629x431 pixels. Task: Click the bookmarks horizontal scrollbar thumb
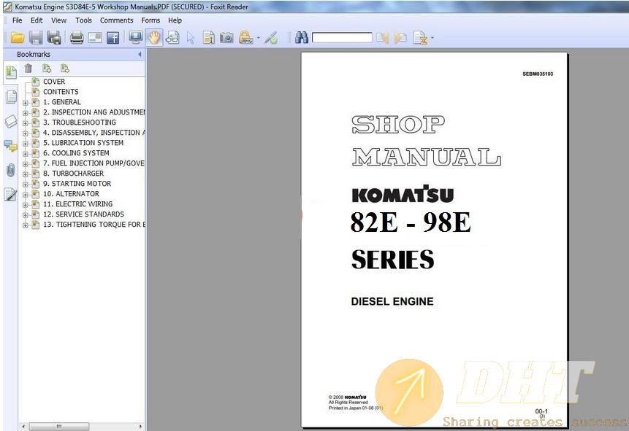pos(59,427)
